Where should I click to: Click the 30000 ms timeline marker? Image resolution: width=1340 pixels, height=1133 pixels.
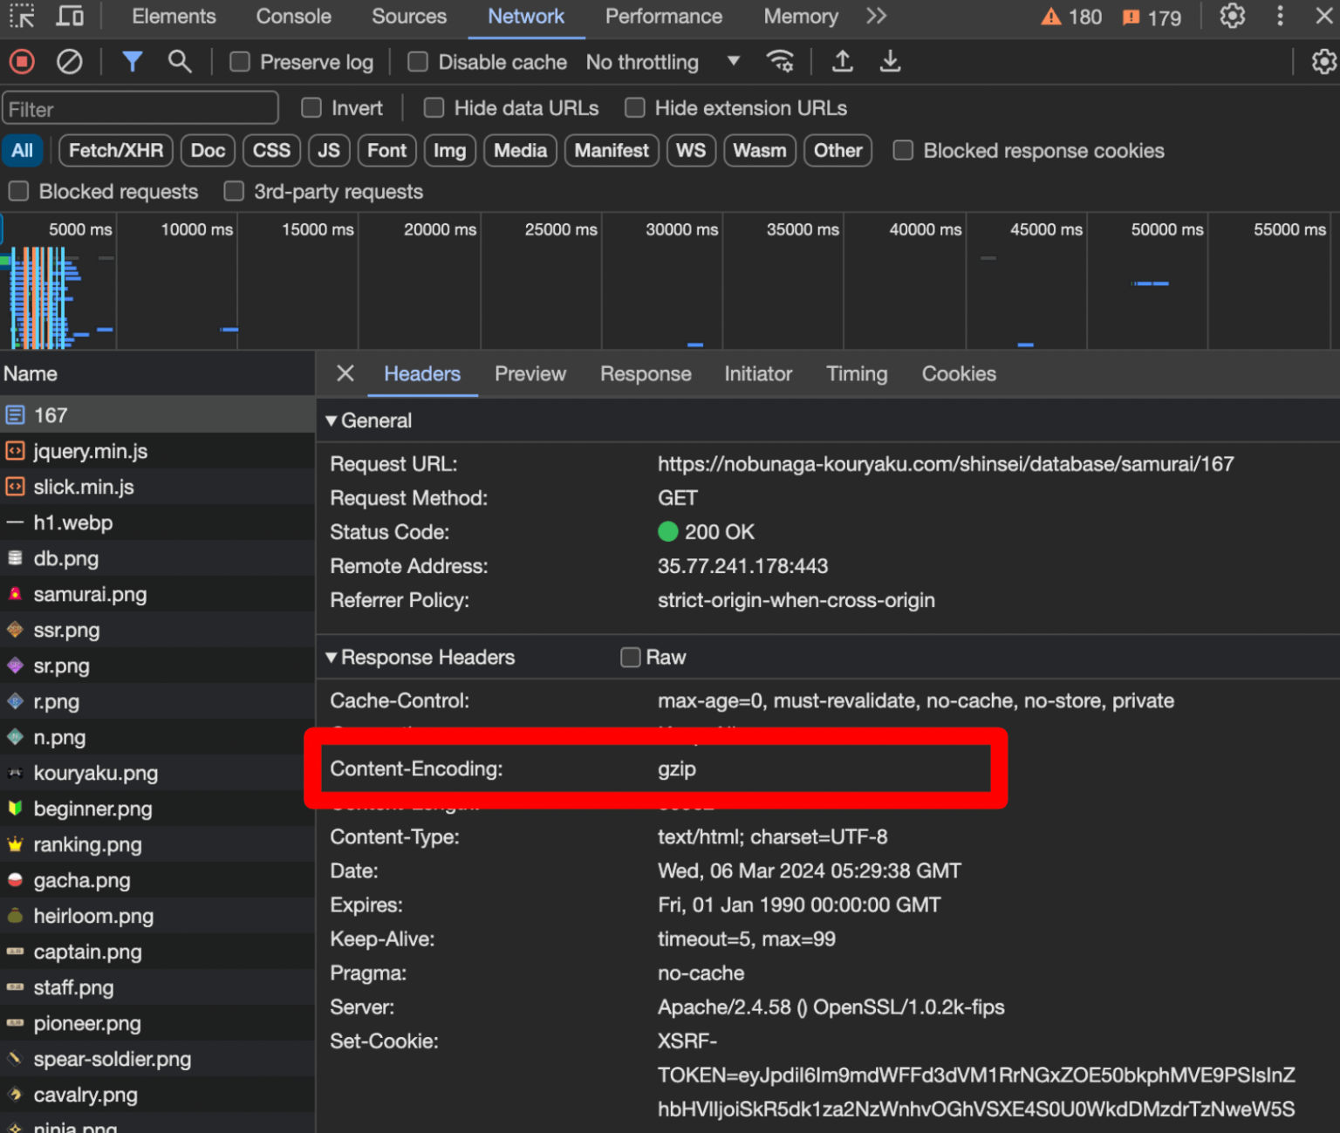tap(681, 229)
